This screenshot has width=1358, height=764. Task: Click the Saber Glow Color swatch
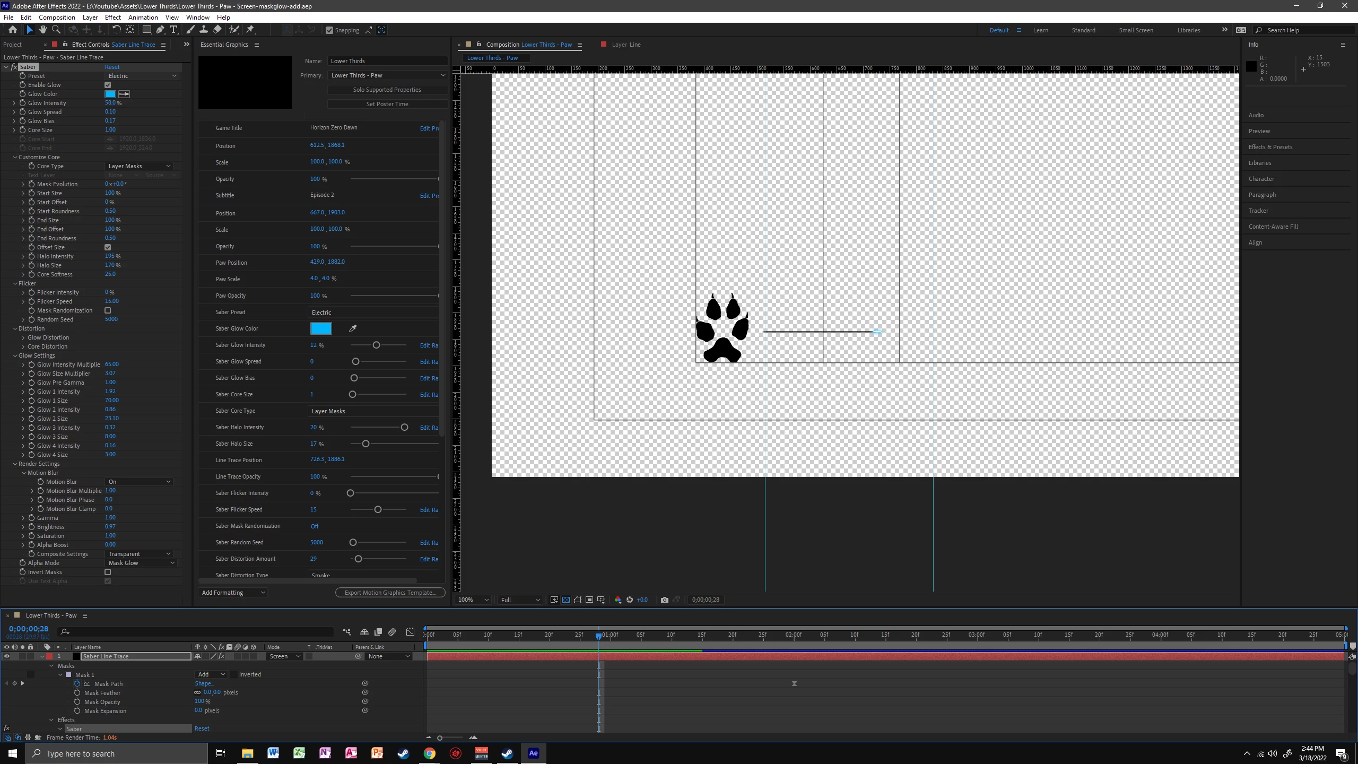pyautogui.click(x=321, y=328)
